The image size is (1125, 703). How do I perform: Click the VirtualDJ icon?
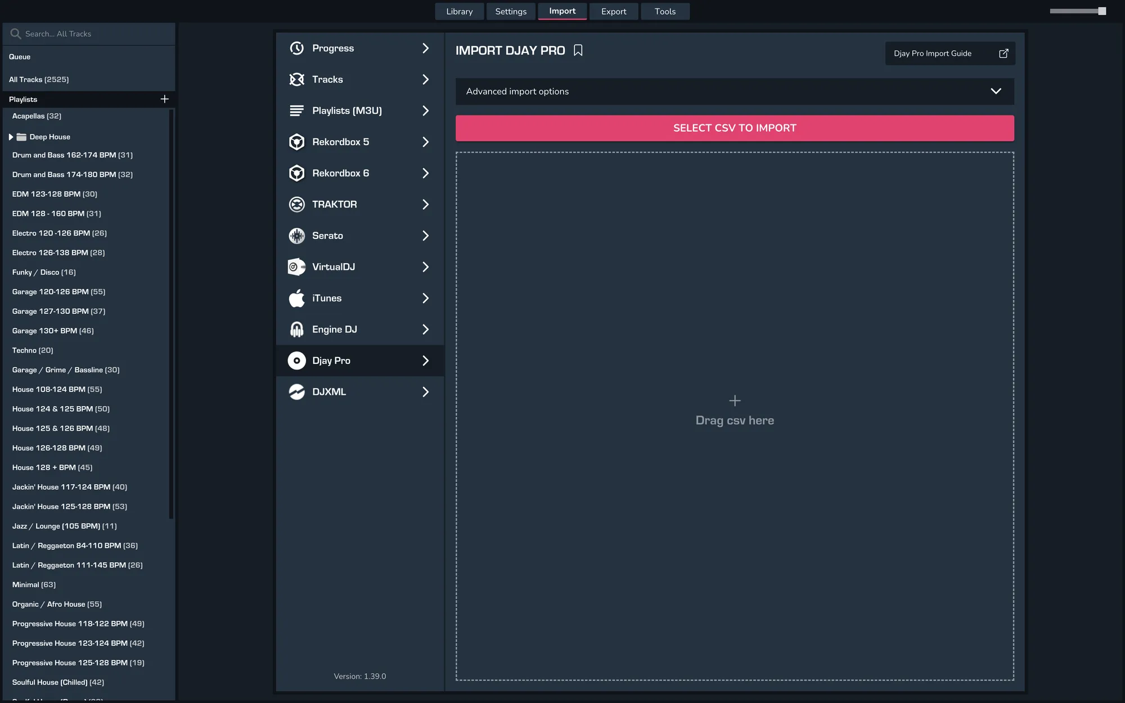pyautogui.click(x=296, y=267)
